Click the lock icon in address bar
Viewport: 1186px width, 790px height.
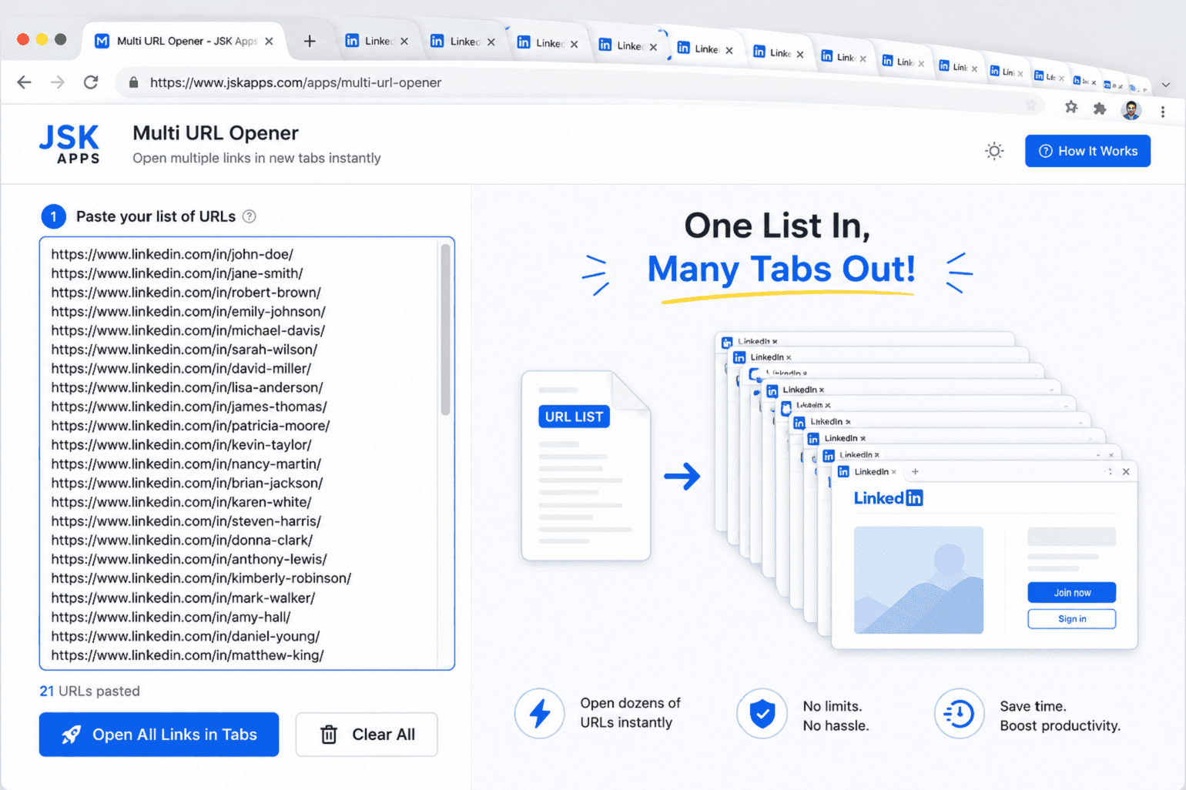(133, 82)
